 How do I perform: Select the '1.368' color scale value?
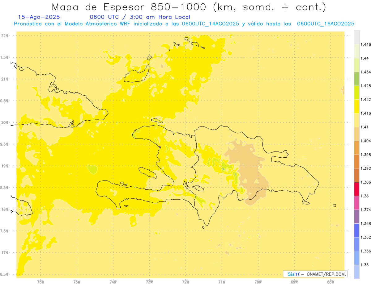click(366, 223)
